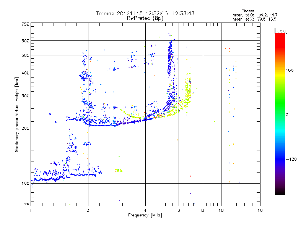
Task: Click the x-axis tick '2'
Action: click(x=88, y=210)
